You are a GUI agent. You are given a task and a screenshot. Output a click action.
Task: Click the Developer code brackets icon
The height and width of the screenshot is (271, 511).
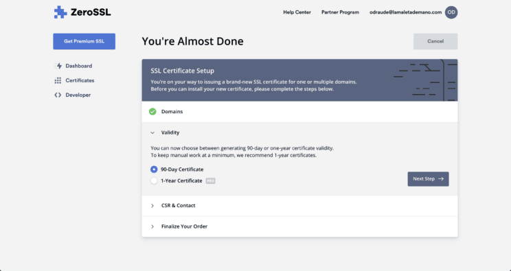(x=58, y=95)
